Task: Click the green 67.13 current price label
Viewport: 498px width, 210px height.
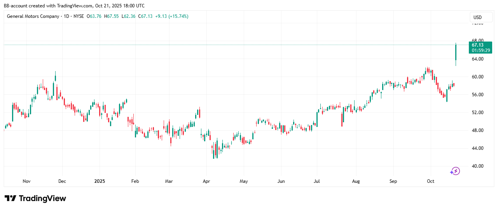Action: [x=481, y=47]
